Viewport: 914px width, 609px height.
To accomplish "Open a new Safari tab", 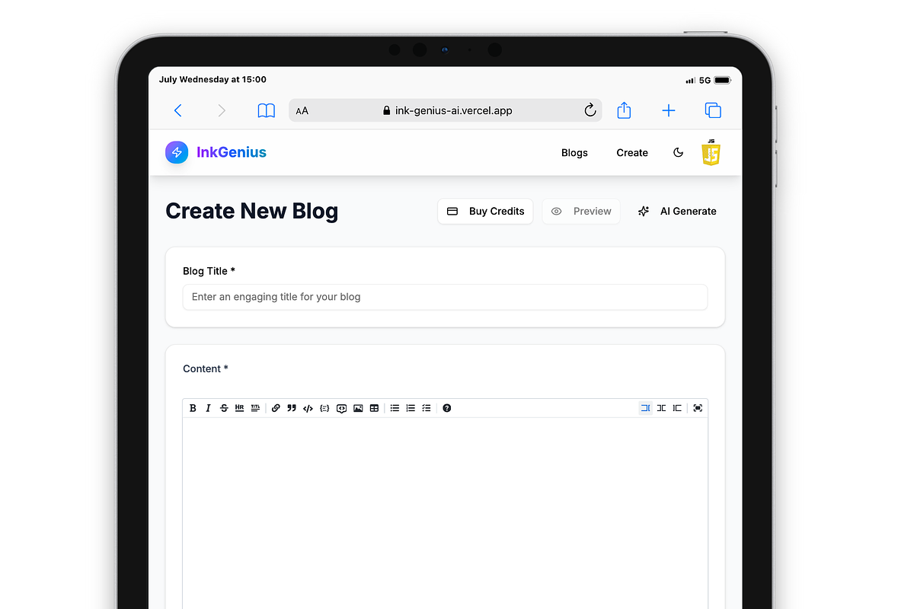I will [x=669, y=110].
